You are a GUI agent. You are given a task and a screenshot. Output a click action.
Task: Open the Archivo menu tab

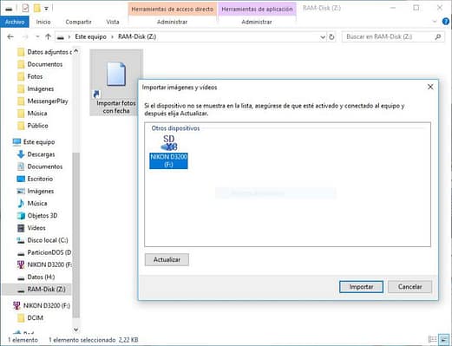coord(15,22)
